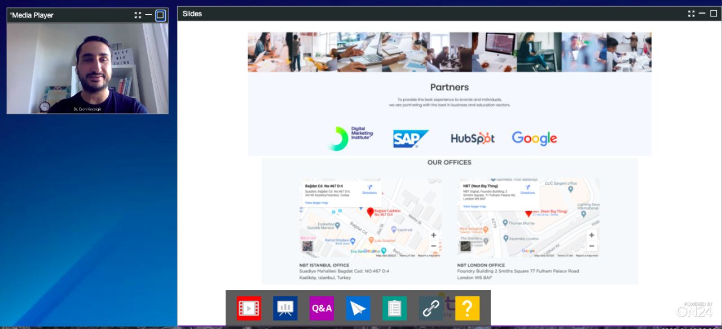Zoom in on the London office map
This screenshot has height=329, width=722.
pos(592,235)
